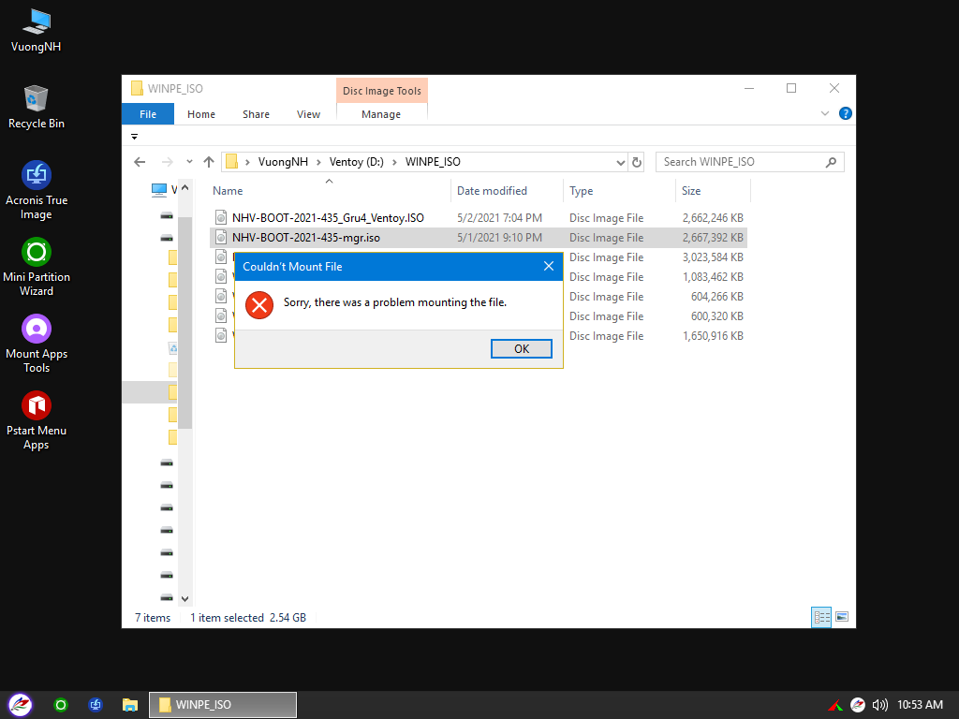Screen dimensions: 959x719
Task: Click the 3,023,584 KB size cell
Action: [x=713, y=257]
